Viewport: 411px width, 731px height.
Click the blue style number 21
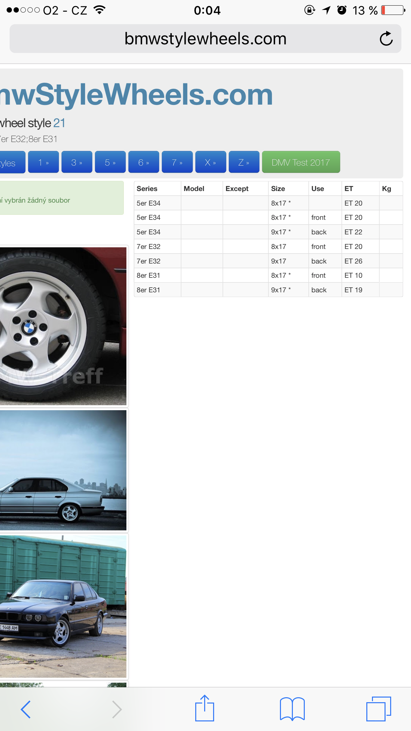coord(59,123)
